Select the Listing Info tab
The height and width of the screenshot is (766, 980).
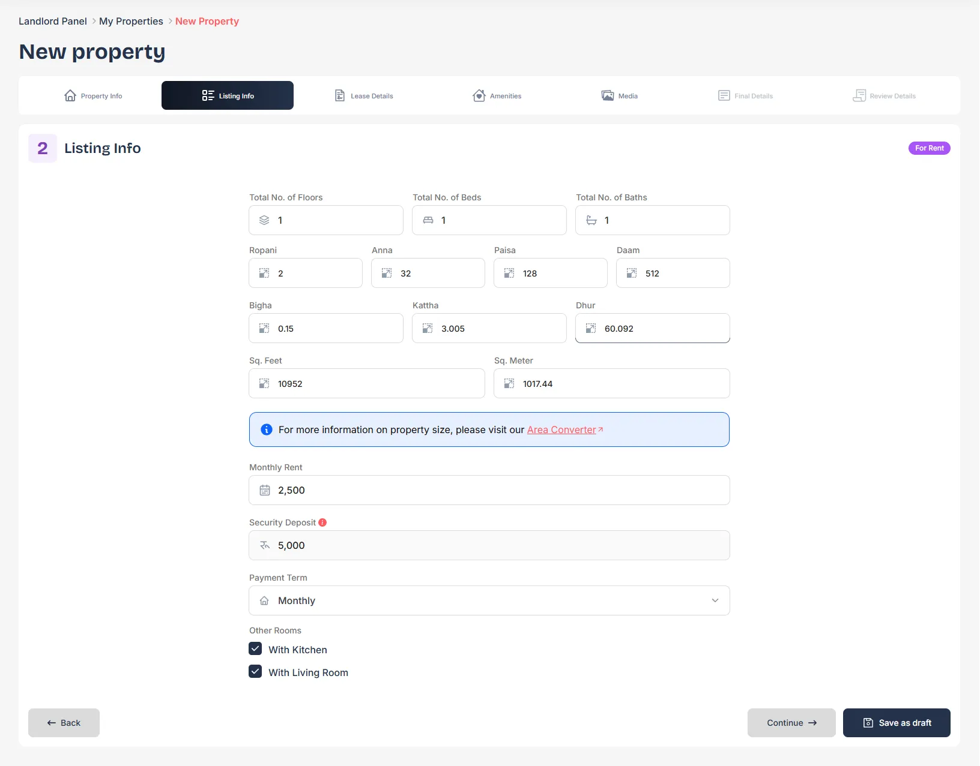(x=228, y=95)
